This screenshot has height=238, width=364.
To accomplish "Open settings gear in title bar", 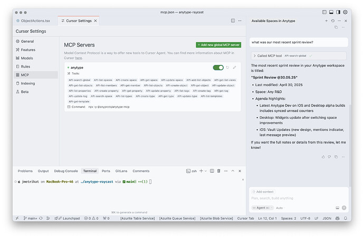I will click(345, 12).
